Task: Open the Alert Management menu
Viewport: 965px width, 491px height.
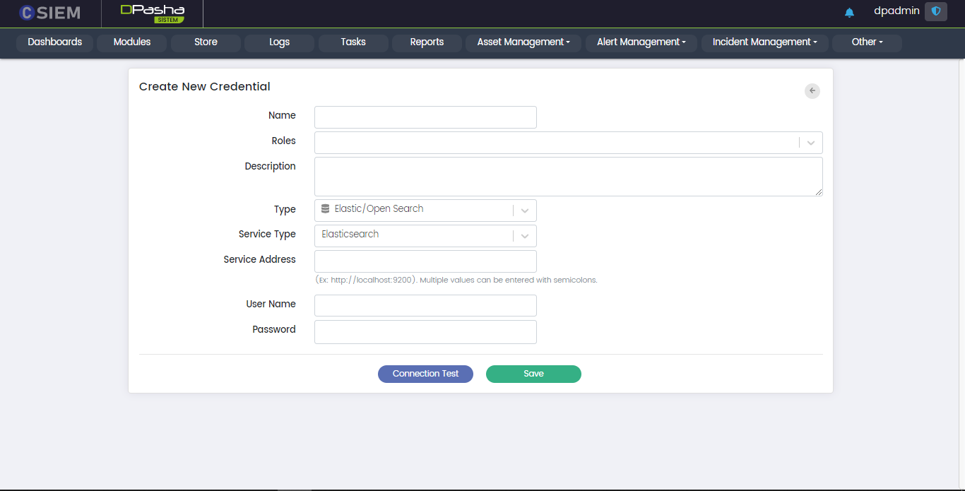Action: click(x=641, y=42)
